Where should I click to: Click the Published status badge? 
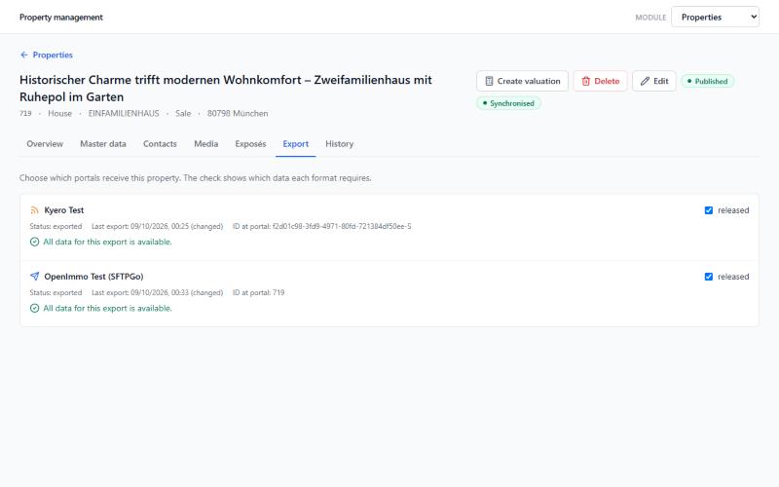(x=708, y=81)
